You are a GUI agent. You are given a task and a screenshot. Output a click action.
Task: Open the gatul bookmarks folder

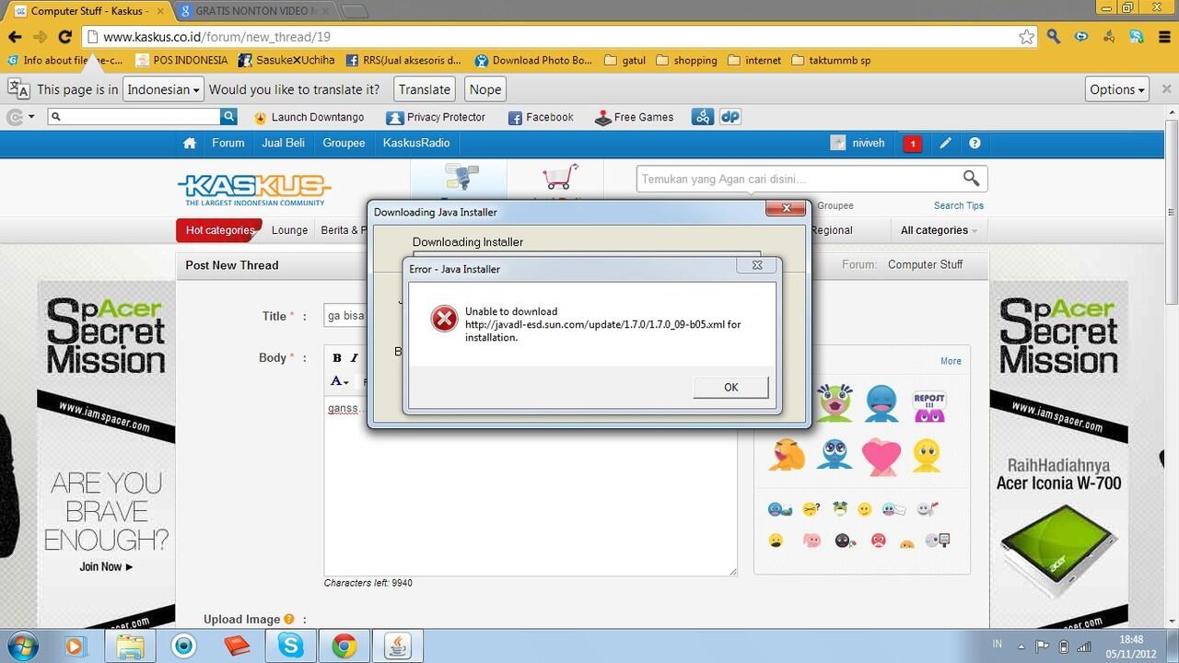(625, 60)
